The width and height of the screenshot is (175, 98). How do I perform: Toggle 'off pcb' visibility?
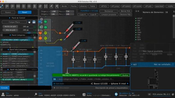click(148, 6)
